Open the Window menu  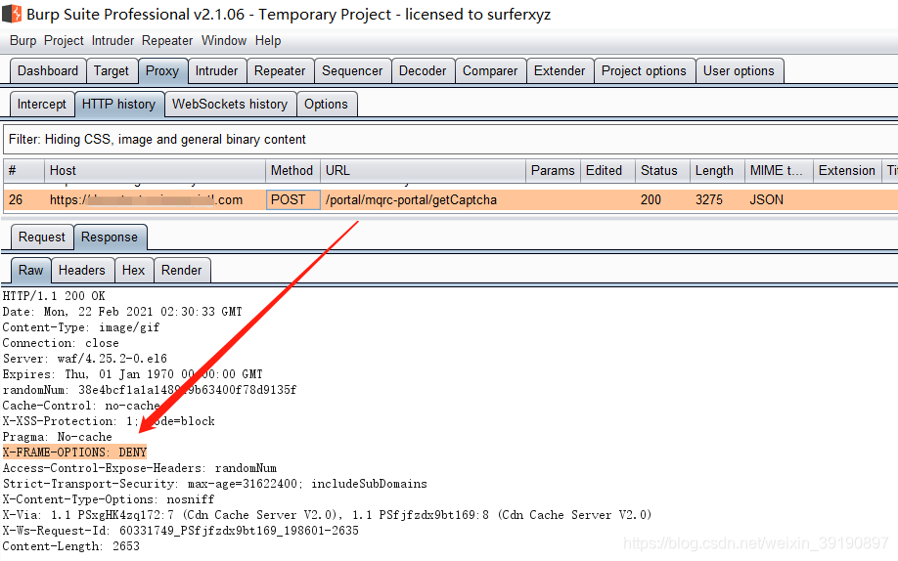pyautogui.click(x=224, y=41)
